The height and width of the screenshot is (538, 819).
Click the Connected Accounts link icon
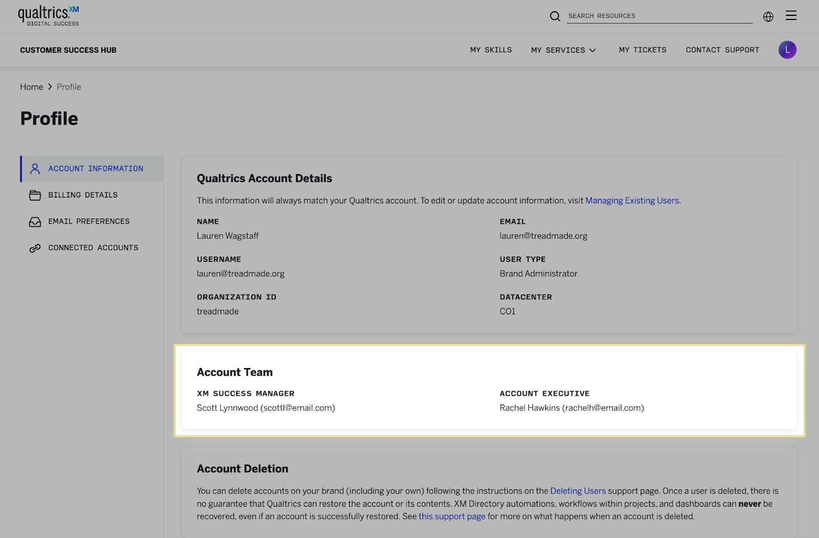35,248
